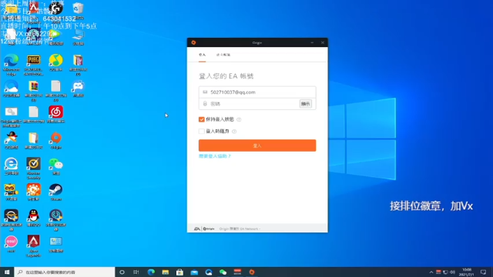Click the Cortana circle on the taskbar

[122, 272]
